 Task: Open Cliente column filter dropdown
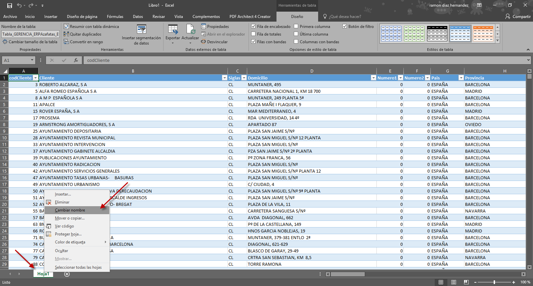225,78
